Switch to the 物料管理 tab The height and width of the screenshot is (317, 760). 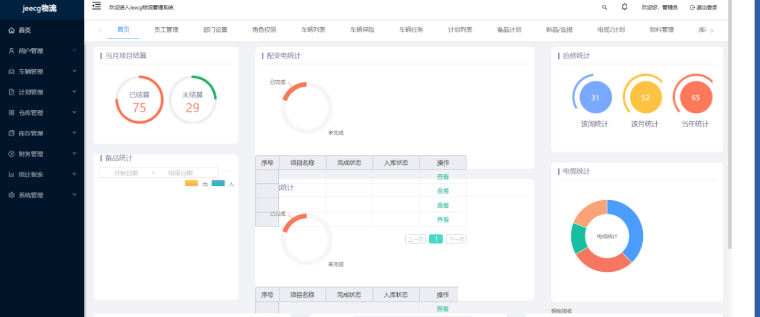tap(662, 30)
